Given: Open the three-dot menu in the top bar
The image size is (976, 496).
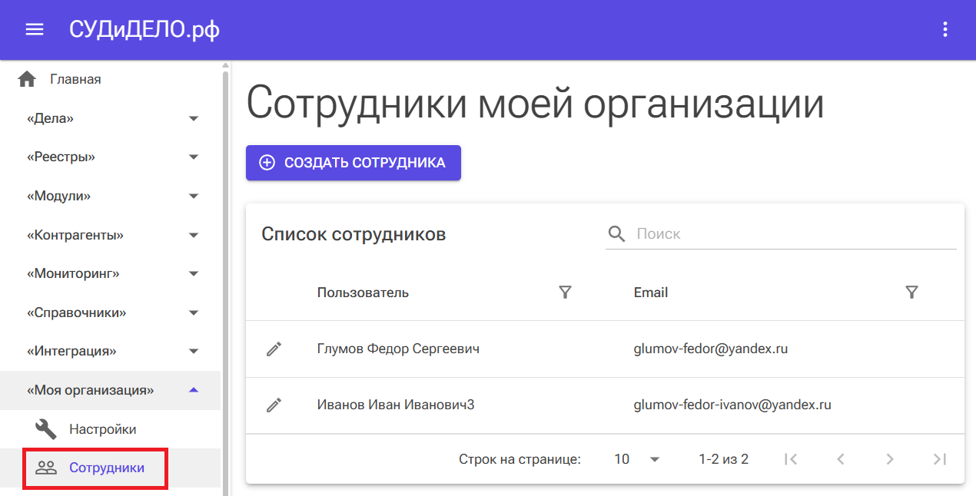Looking at the screenshot, I should pos(944,28).
